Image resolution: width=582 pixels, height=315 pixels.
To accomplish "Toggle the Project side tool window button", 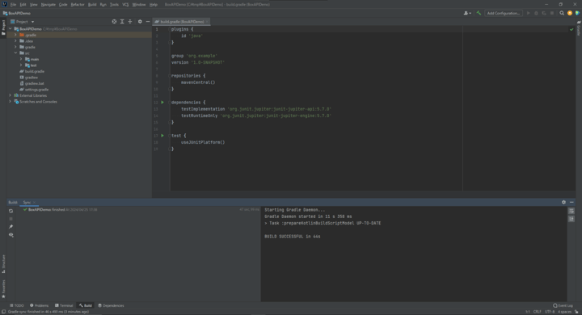I will click(3, 27).
